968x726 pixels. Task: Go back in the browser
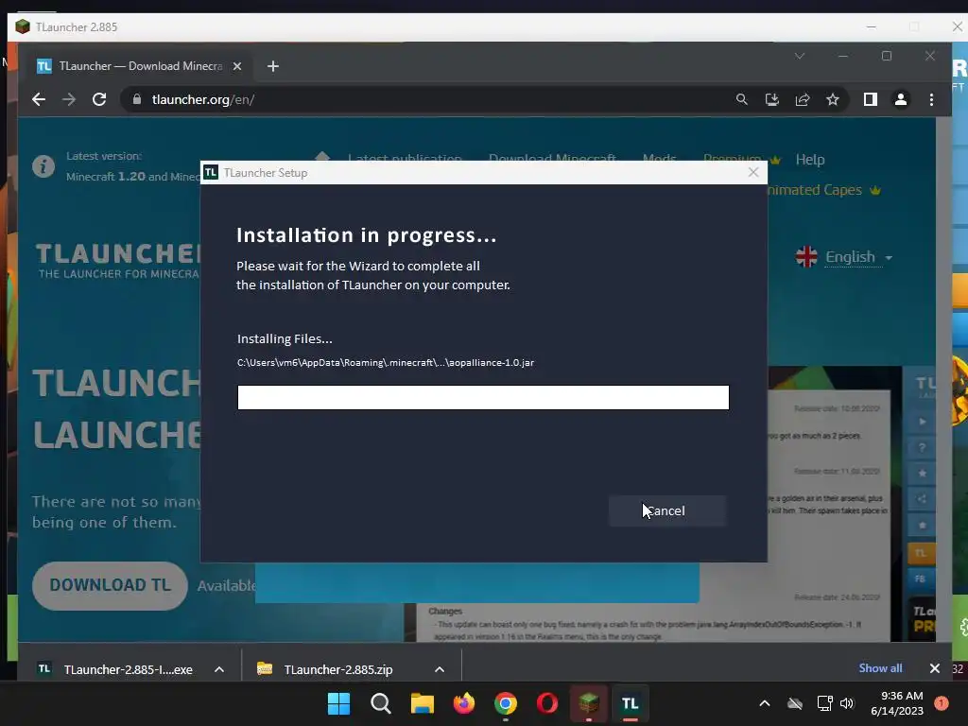38,99
